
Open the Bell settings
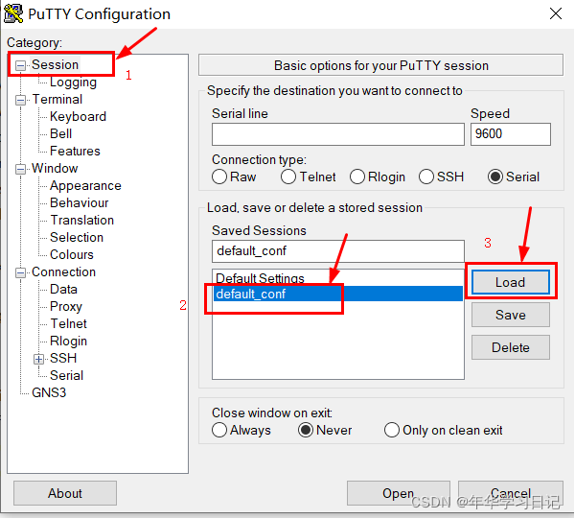(61, 133)
